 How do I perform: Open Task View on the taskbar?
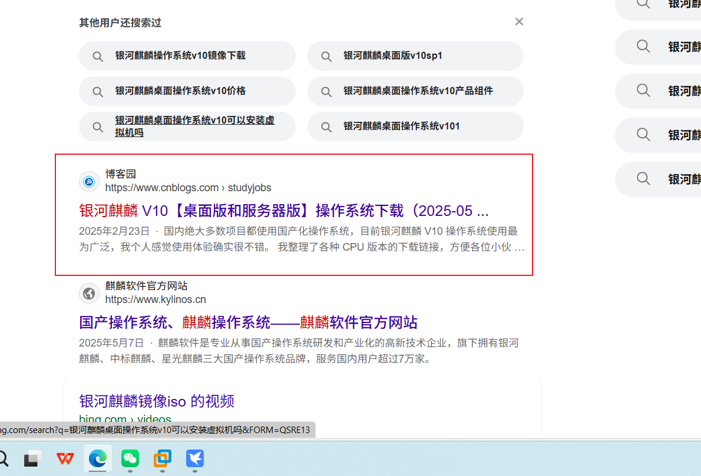[x=32, y=458]
